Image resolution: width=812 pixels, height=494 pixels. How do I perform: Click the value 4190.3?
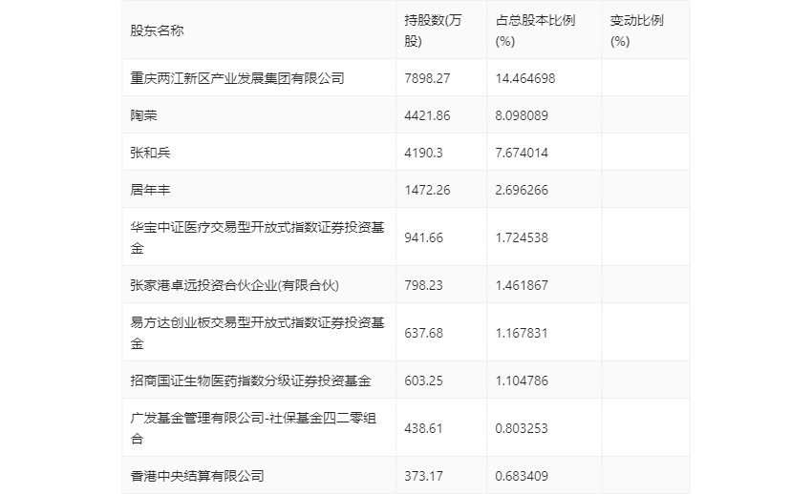423,153
